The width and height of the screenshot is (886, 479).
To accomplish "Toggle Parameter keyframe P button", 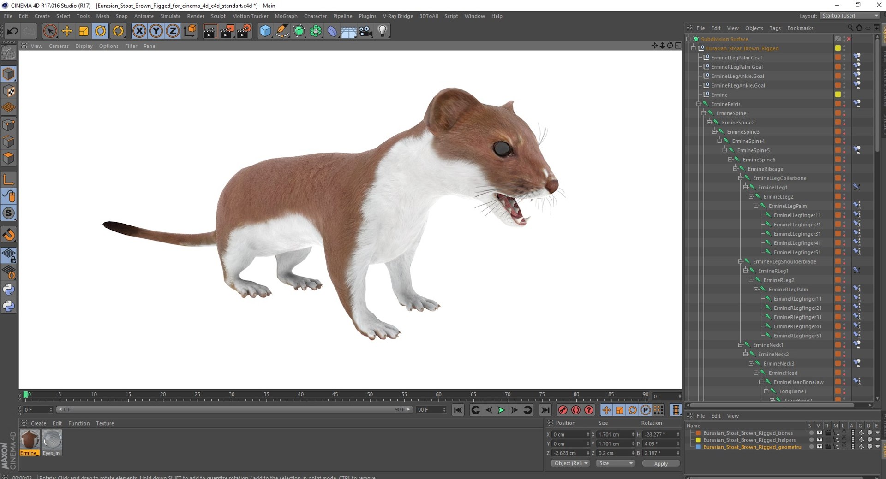I will pyautogui.click(x=646, y=410).
